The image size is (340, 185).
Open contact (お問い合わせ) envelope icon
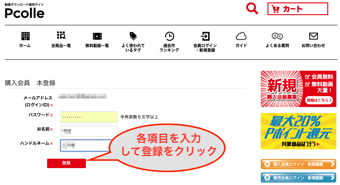point(313,37)
